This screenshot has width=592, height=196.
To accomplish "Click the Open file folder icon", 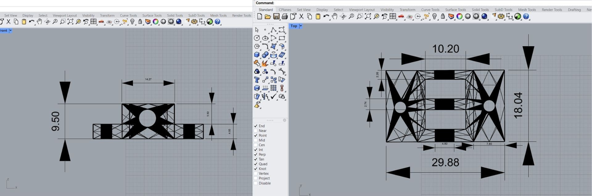I will (x=268, y=17).
